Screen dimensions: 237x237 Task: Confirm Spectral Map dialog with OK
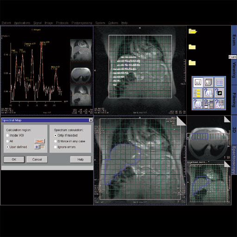(x=14, y=159)
